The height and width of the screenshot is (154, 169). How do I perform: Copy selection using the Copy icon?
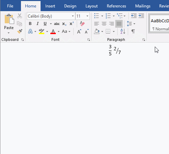19,24
